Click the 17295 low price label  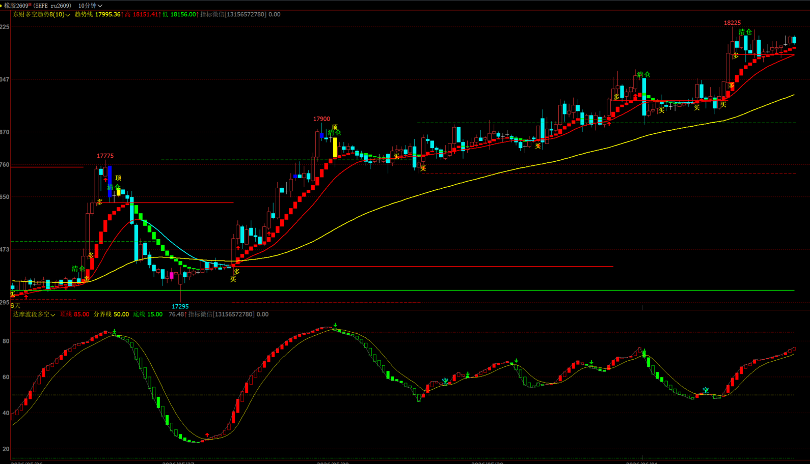point(180,306)
